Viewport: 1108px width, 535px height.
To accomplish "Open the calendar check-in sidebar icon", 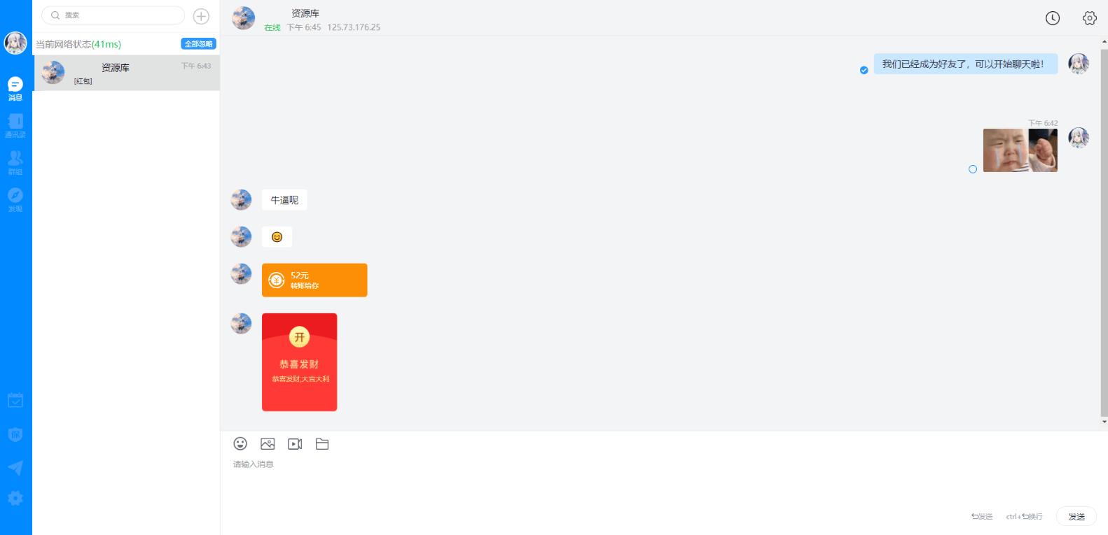I will pyautogui.click(x=15, y=400).
